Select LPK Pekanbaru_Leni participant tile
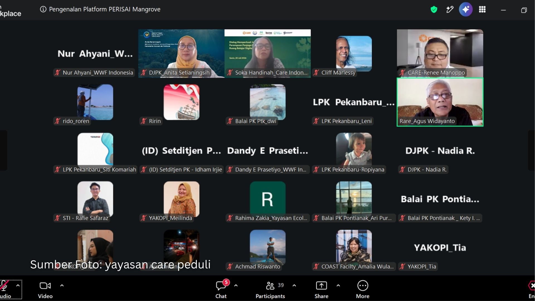Viewport: 535px width, 301px height. click(354, 102)
